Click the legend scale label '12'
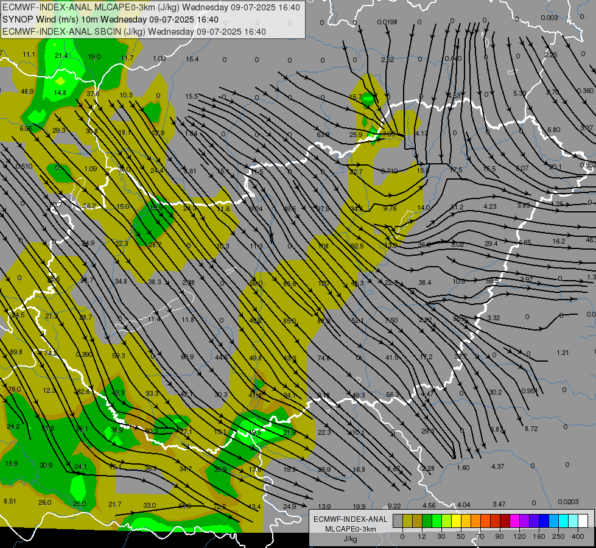 (422, 536)
